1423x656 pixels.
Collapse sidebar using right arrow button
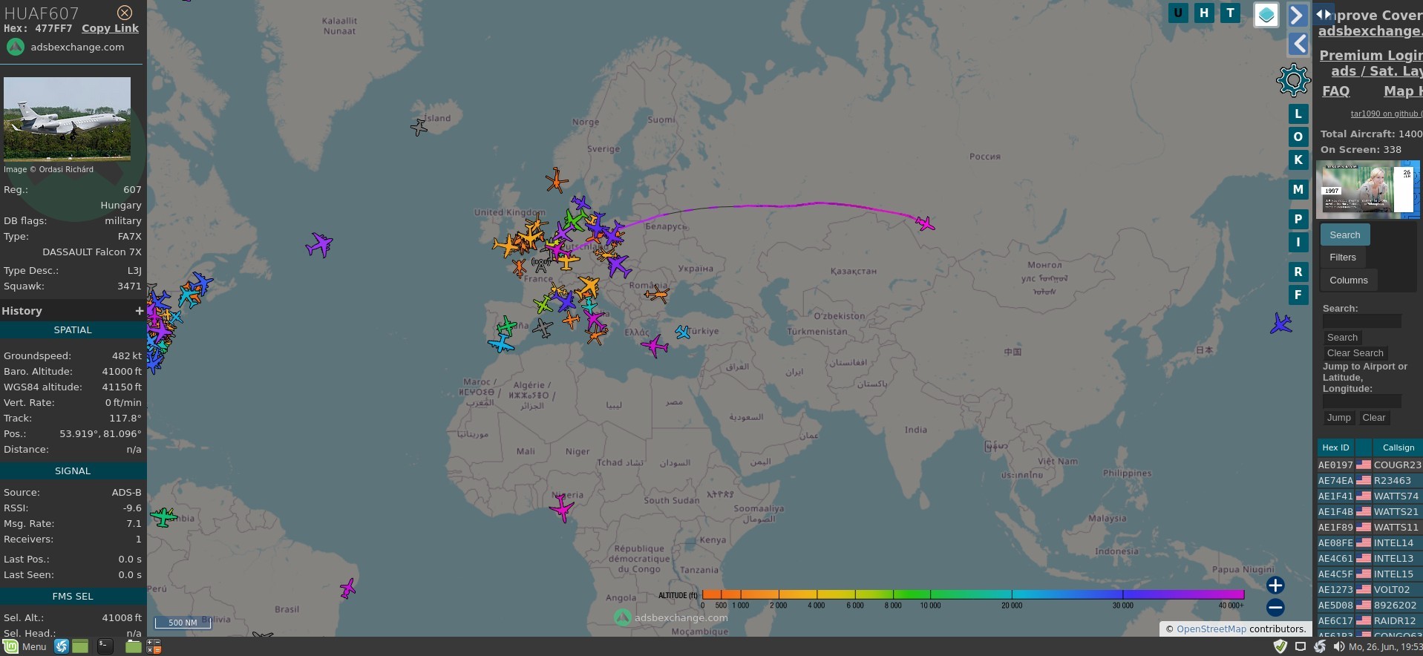pyautogui.click(x=1297, y=15)
